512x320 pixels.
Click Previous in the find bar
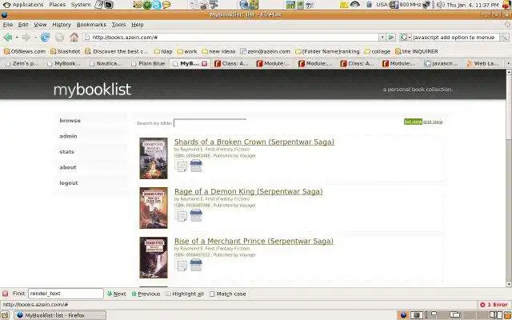pyautogui.click(x=146, y=294)
